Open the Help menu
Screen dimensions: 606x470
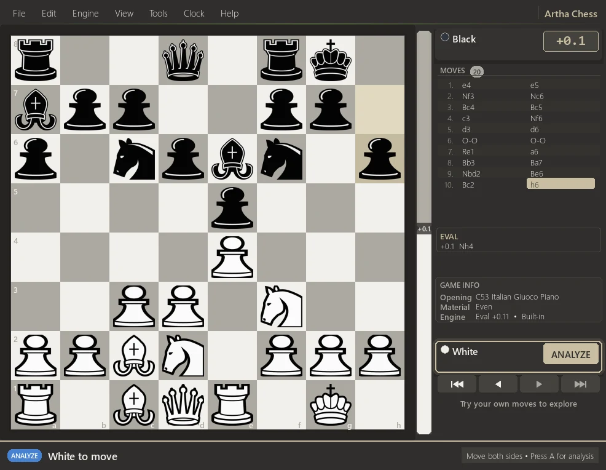pyautogui.click(x=230, y=14)
